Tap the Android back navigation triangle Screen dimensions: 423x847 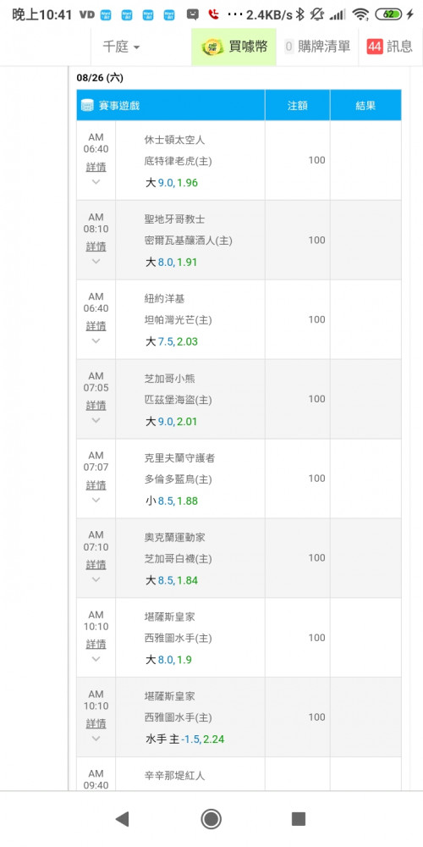[123, 819]
